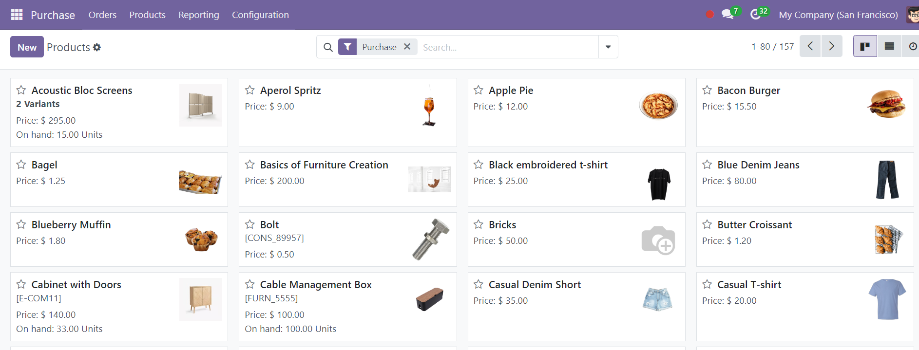Open Blue Denim Jeans image
The height and width of the screenshot is (350, 919).
click(887, 180)
